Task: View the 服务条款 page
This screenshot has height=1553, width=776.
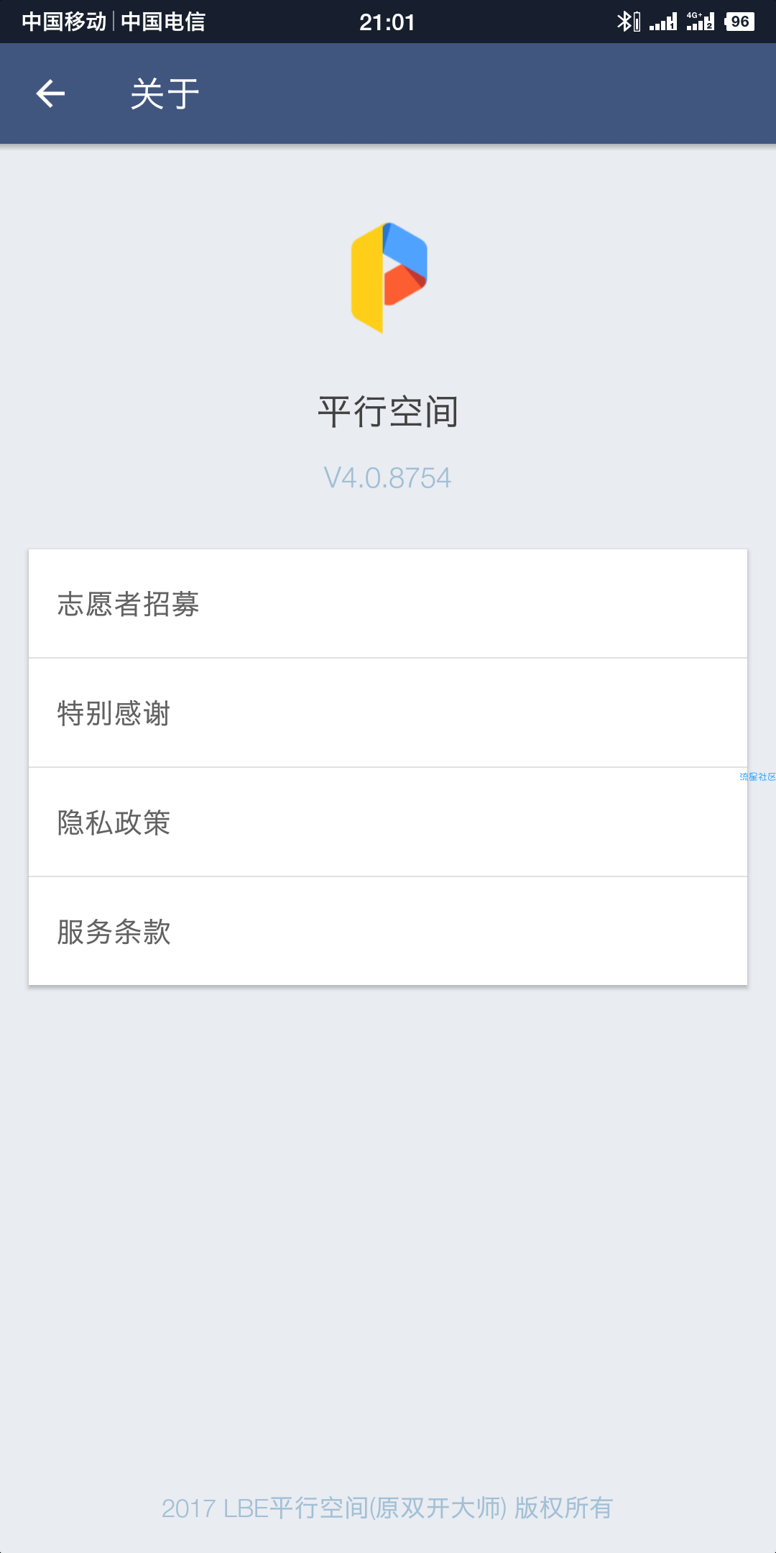Action: coord(388,931)
